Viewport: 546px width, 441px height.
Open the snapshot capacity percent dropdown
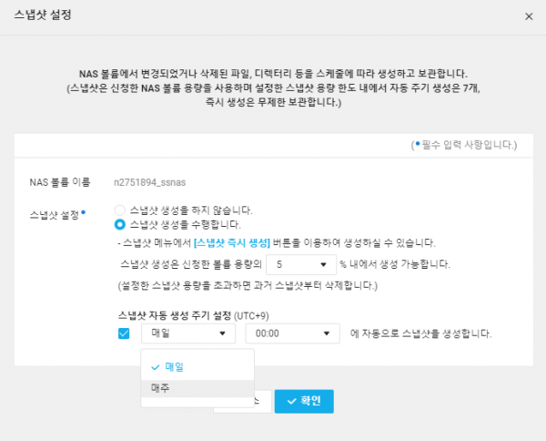pyautogui.click(x=301, y=264)
